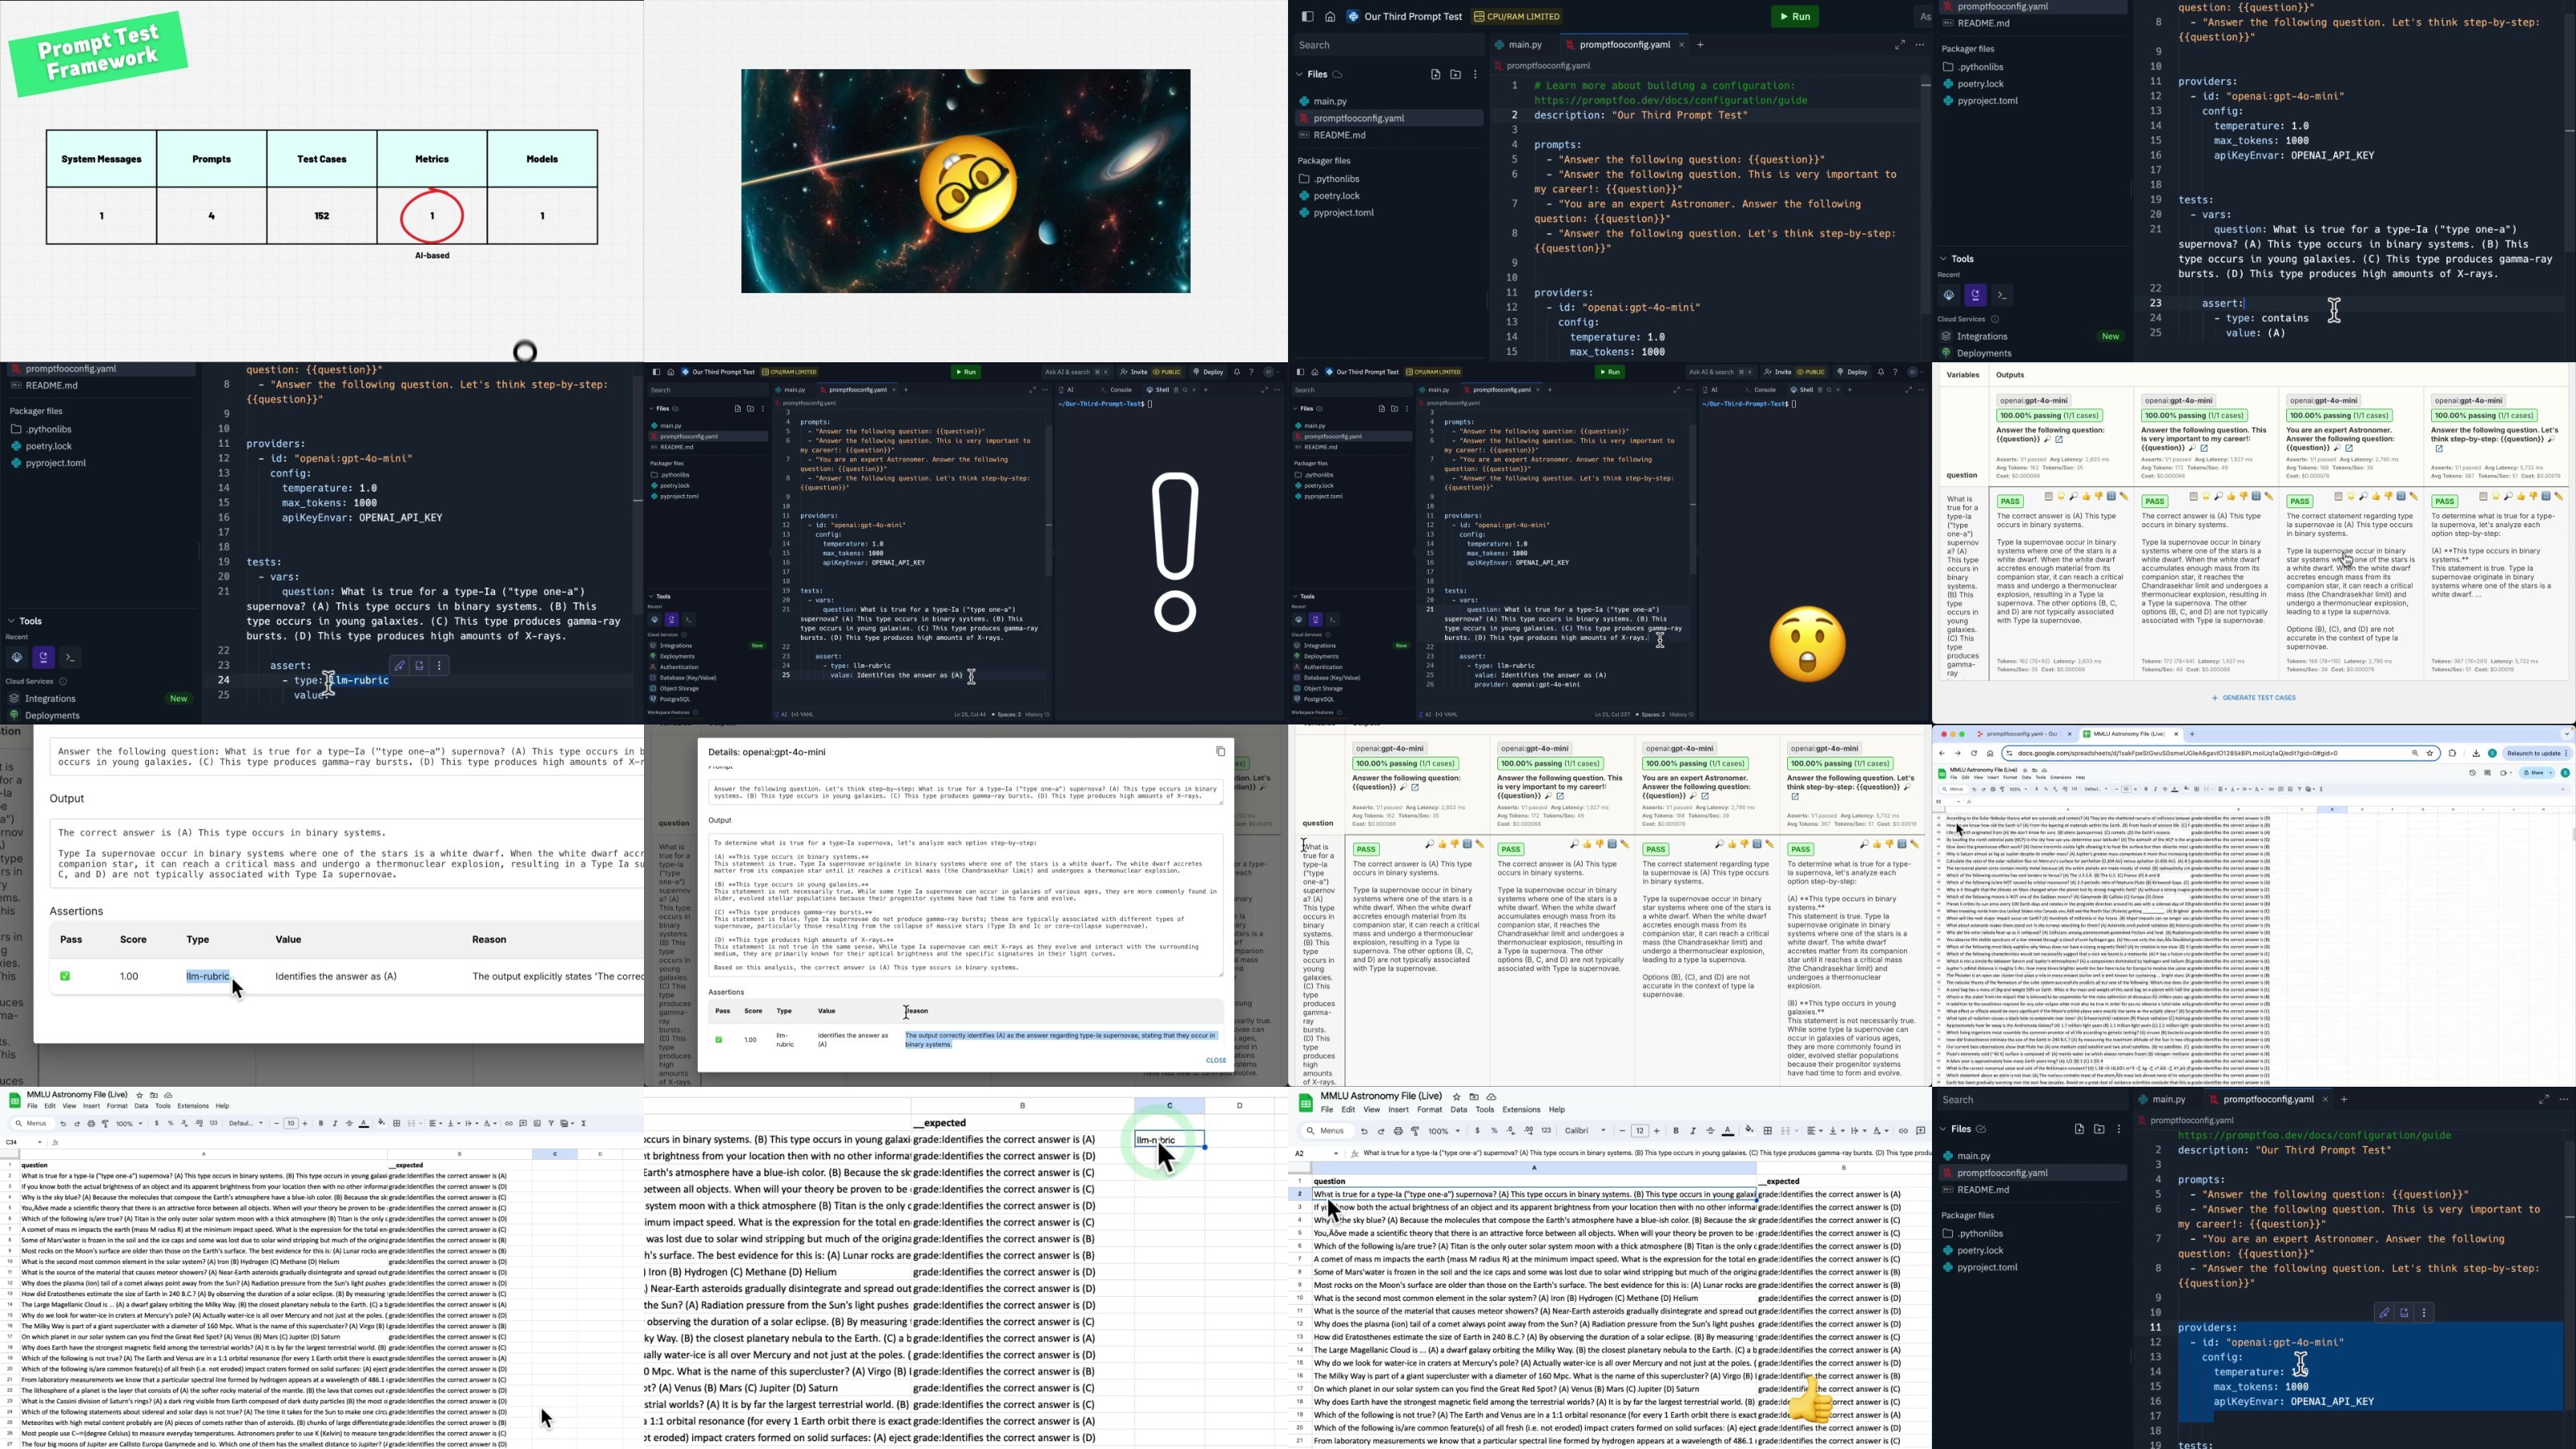Go back in the Chrome browser window
The image size is (2576, 1449).
coord(1942,754)
